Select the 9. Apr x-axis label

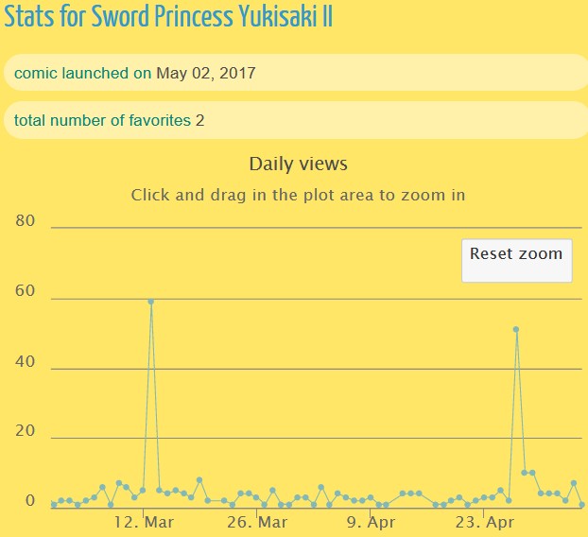(x=371, y=522)
